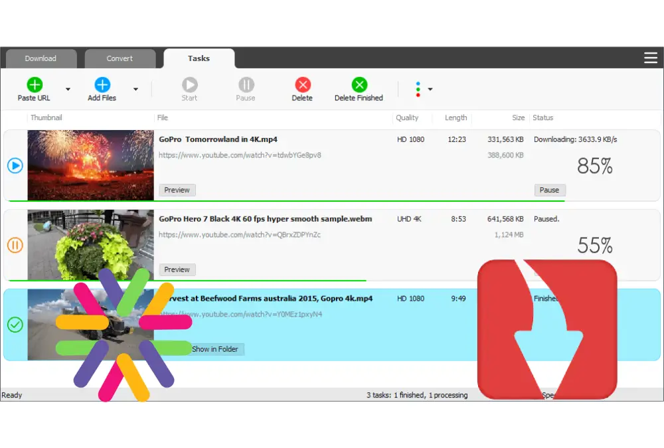Switch to the Download tab

(41, 58)
